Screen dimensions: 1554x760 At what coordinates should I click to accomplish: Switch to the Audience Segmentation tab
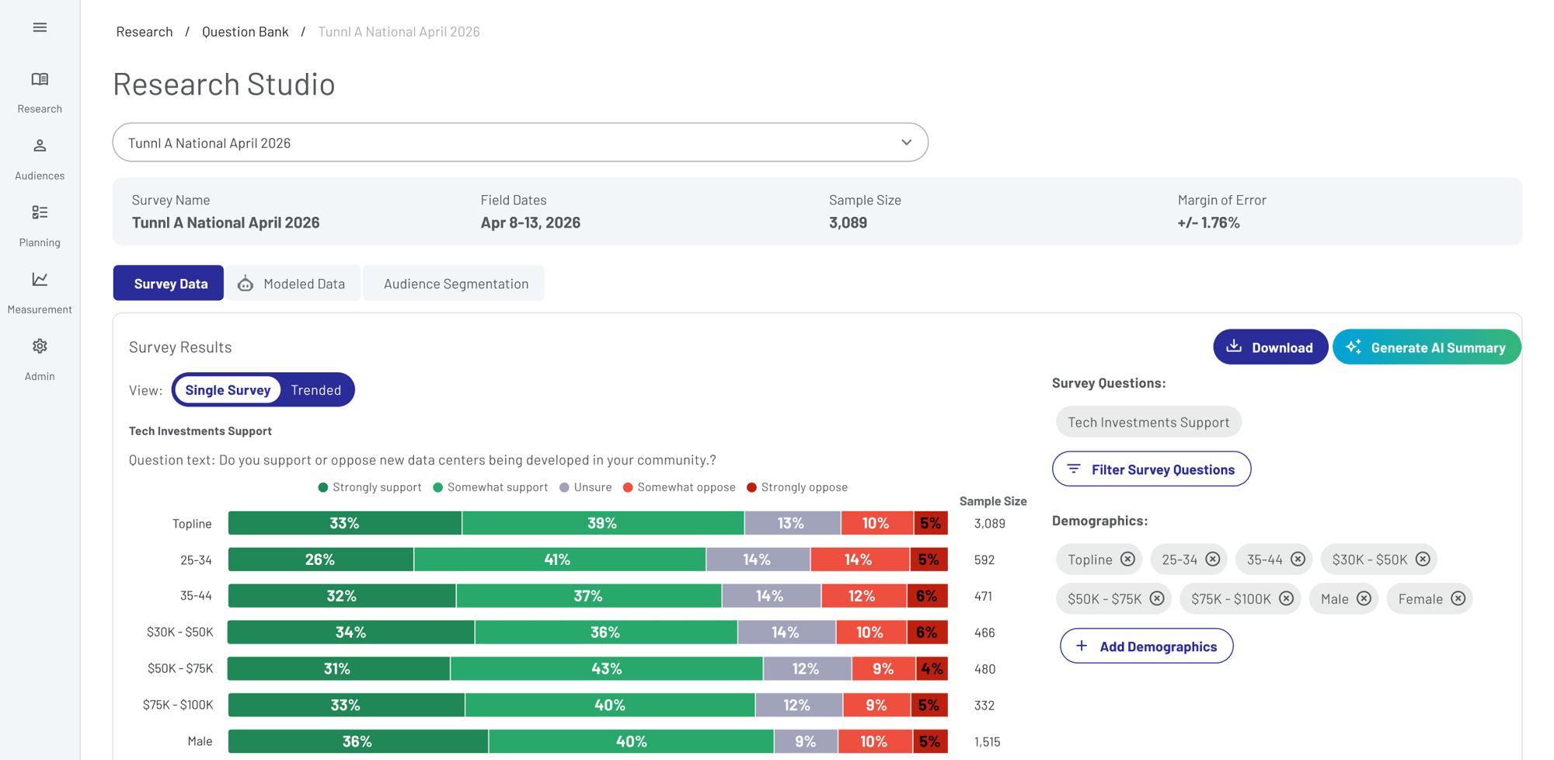coord(455,284)
